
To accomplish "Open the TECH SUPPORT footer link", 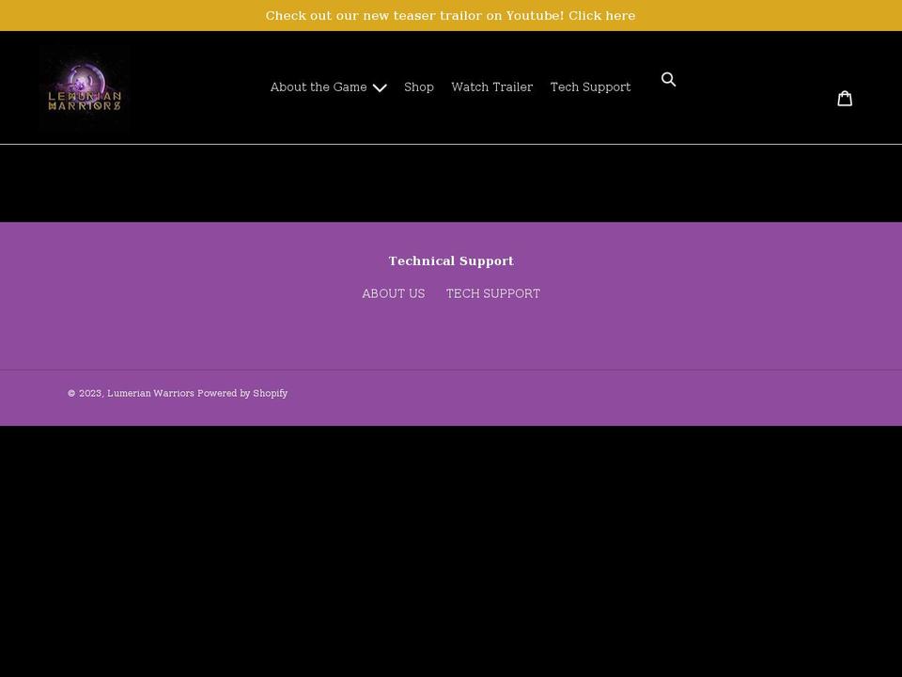I will coord(493,293).
